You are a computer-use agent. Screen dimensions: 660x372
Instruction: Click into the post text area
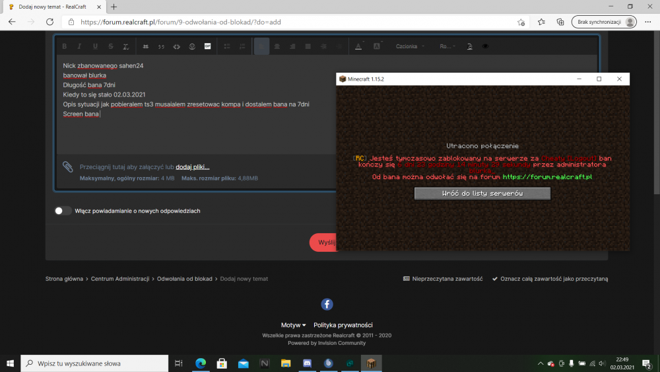[196, 104]
